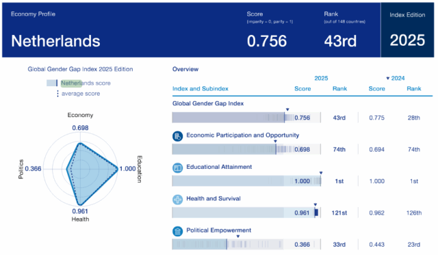Click the 2024 Rank column header
Screen dimensions: 438x255
pos(413,89)
